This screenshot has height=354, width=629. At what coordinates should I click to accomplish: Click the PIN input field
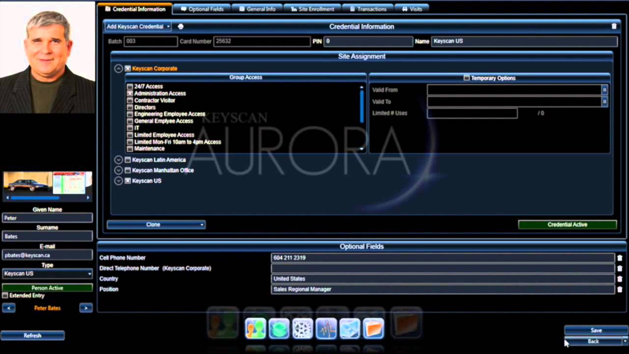coord(368,41)
